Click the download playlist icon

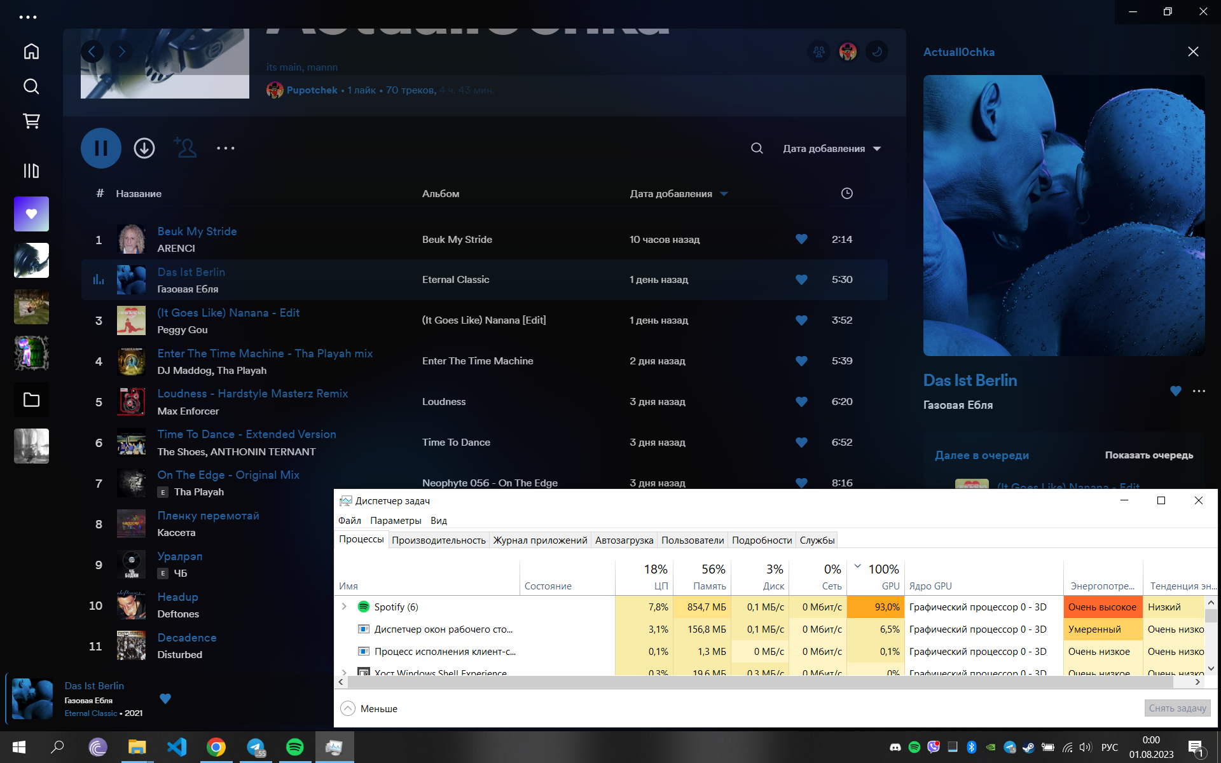pos(144,148)
